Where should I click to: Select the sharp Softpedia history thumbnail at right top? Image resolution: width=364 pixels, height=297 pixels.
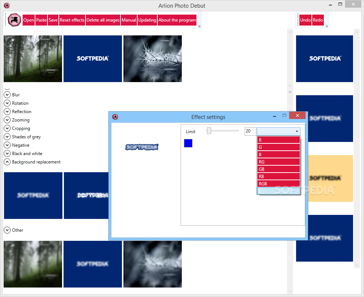tap(325, 59)
